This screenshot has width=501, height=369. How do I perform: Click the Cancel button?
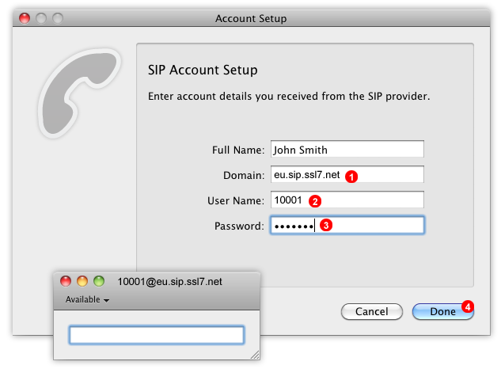pos(372,311)
